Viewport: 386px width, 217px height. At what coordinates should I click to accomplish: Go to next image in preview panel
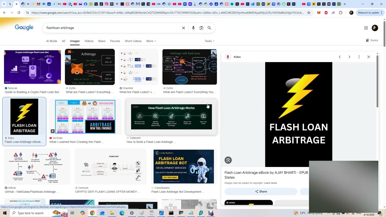click(349, 57)
